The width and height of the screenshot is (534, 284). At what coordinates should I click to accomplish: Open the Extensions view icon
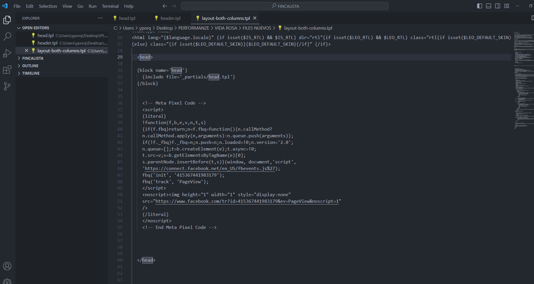(x=7, y=70)
